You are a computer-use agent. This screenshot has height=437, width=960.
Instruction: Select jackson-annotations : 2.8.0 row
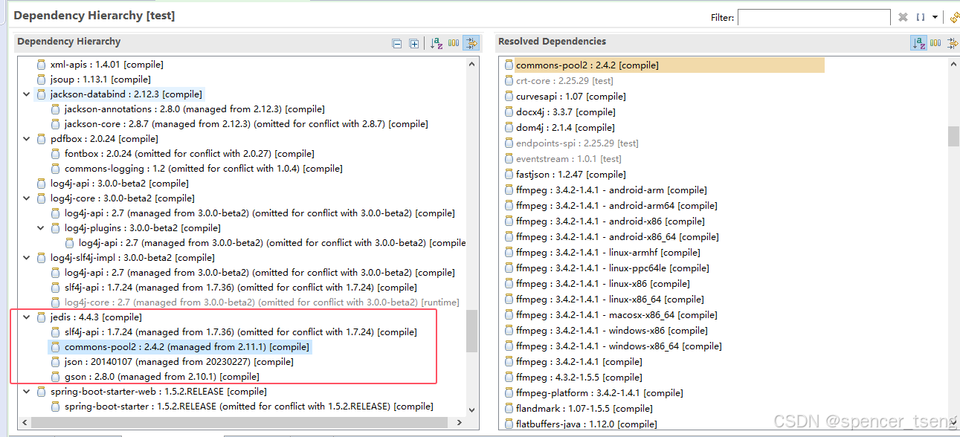point(194,109)
